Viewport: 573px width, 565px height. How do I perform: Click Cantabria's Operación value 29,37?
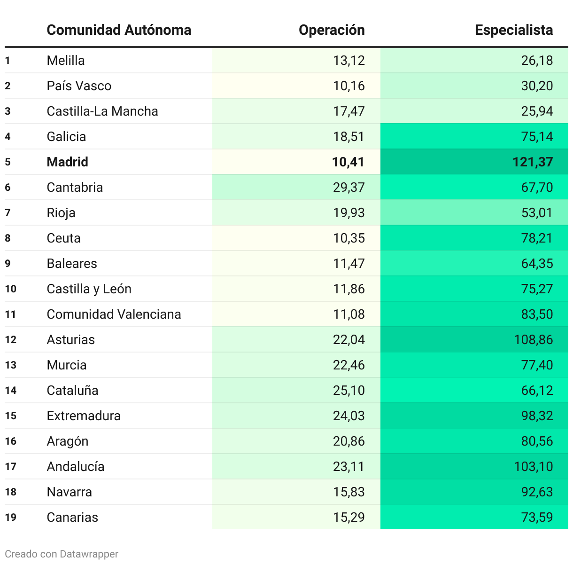pos(349,188)
